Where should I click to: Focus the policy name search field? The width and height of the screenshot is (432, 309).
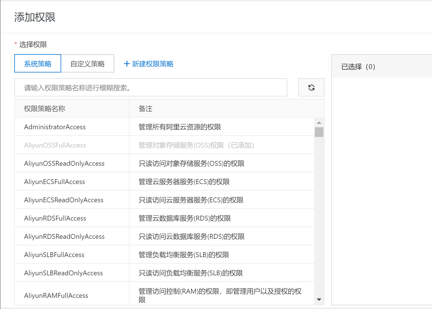151,87
